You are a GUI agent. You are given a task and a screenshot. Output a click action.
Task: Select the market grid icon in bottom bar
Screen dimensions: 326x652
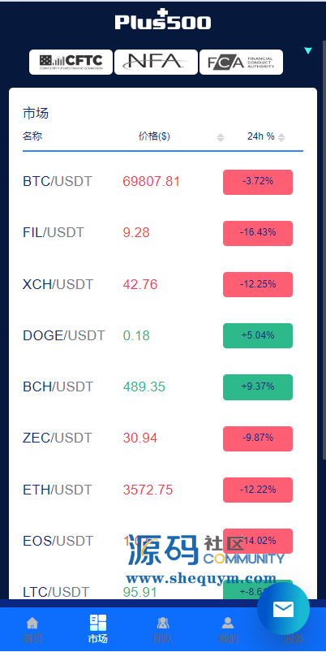coord(98,623)
